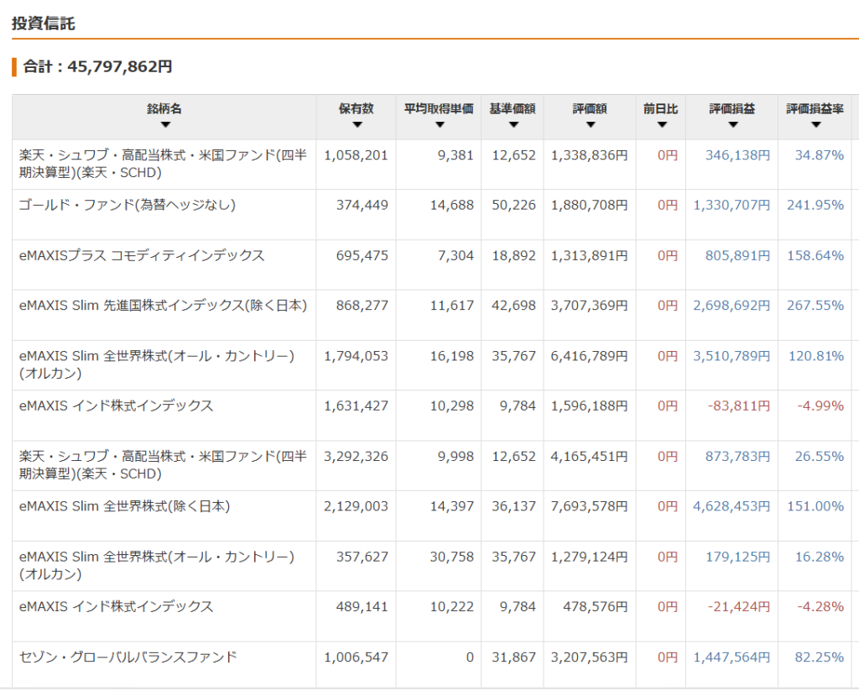
Task: Click the 241.95% gain rate value
Action: tap(815, 206)
